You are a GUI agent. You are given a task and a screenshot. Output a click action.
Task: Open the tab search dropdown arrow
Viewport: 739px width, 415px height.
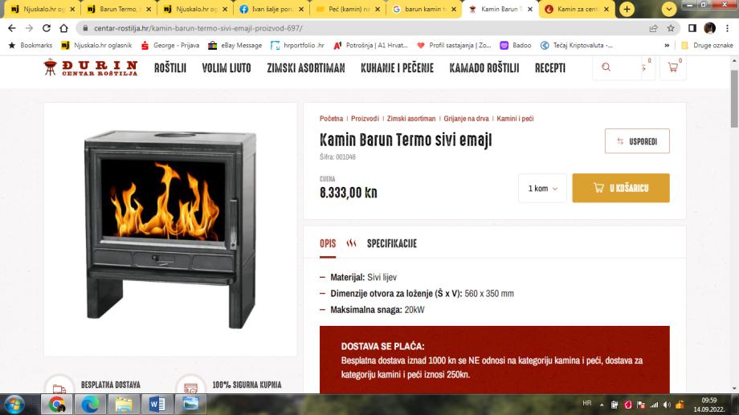point(669,9)
